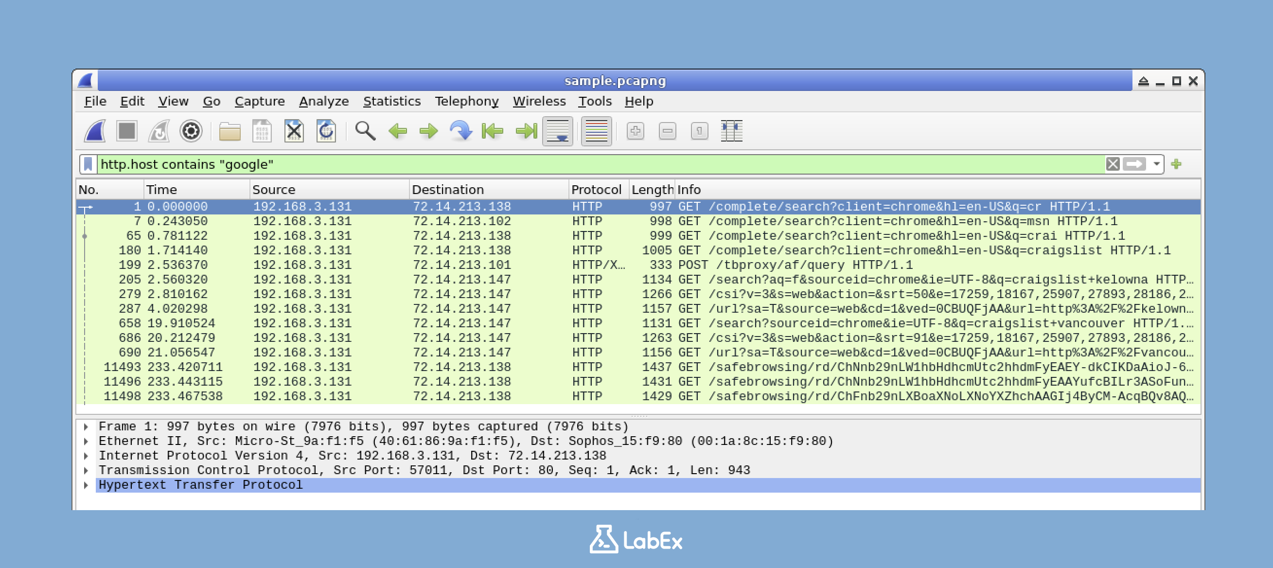Add filter expression with plus button

click(x=1178, y=164)
